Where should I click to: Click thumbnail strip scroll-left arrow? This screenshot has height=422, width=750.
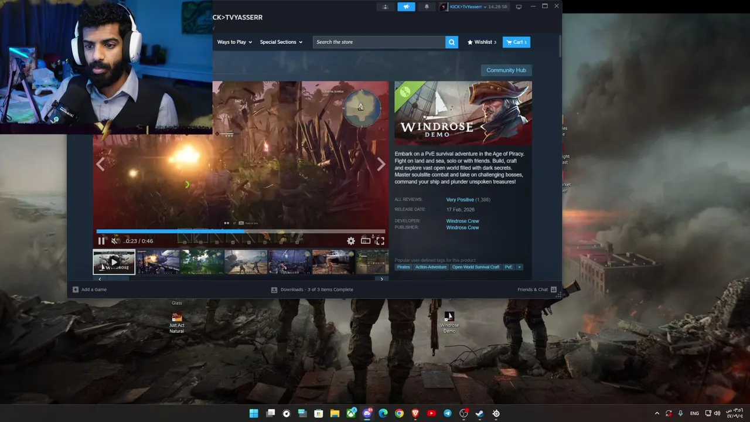point(100,279)
